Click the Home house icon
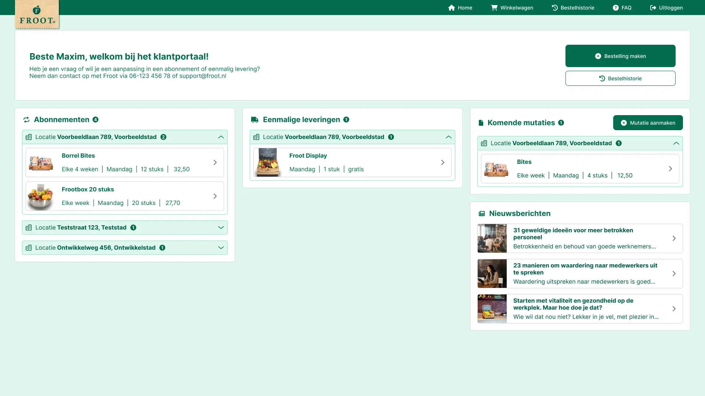This screenshot has height=396, width=705. (452, 8)
